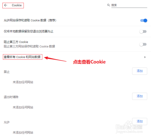Click the 禁止 section heading

pos(7,72)
